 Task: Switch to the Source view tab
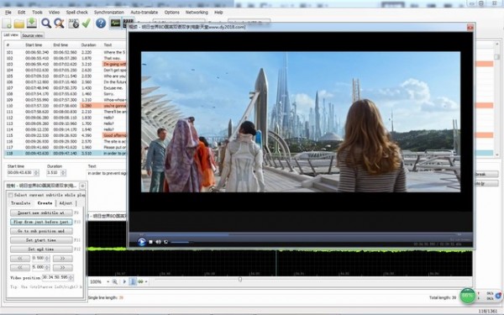click(x=33, y=35)
